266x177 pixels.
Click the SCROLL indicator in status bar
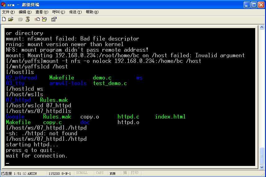point(82,173)
